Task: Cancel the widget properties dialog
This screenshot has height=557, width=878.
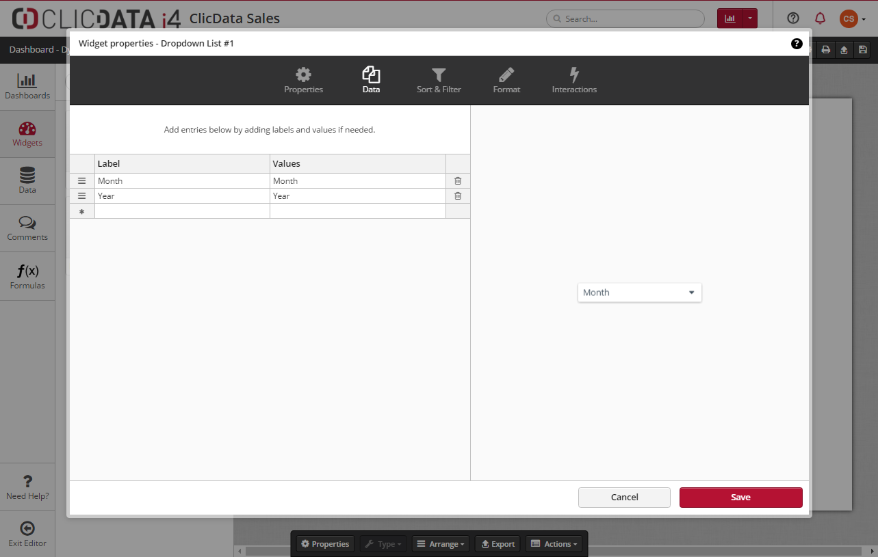Action: click(x=624, y=498)
